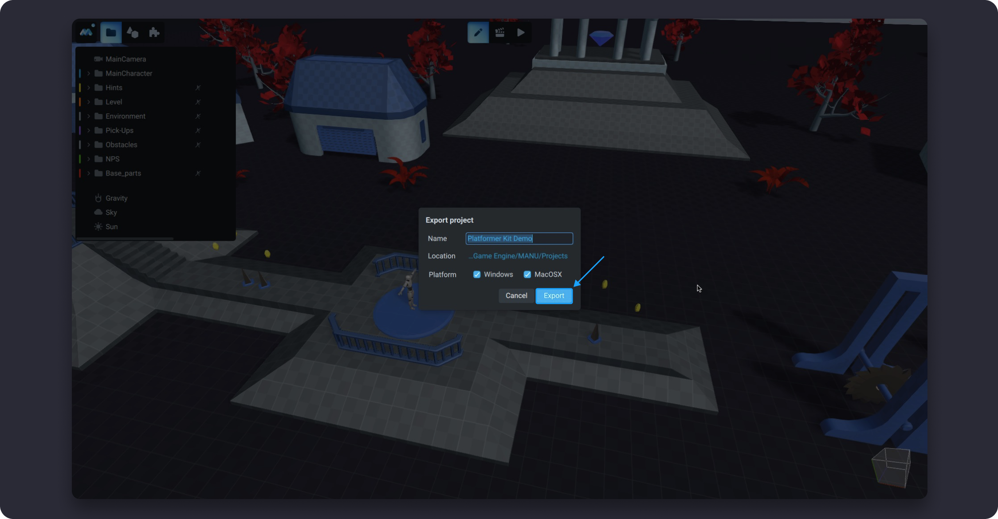Toggle the pin icon on Level row
This screenshot has width=998, height=519.
pyautogui.click(x=198, y=102)
